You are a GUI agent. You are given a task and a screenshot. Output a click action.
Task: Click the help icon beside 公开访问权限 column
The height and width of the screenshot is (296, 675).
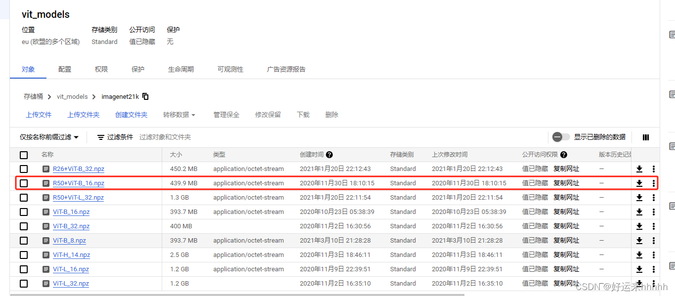pyautogui.click(x=563, y=154)
